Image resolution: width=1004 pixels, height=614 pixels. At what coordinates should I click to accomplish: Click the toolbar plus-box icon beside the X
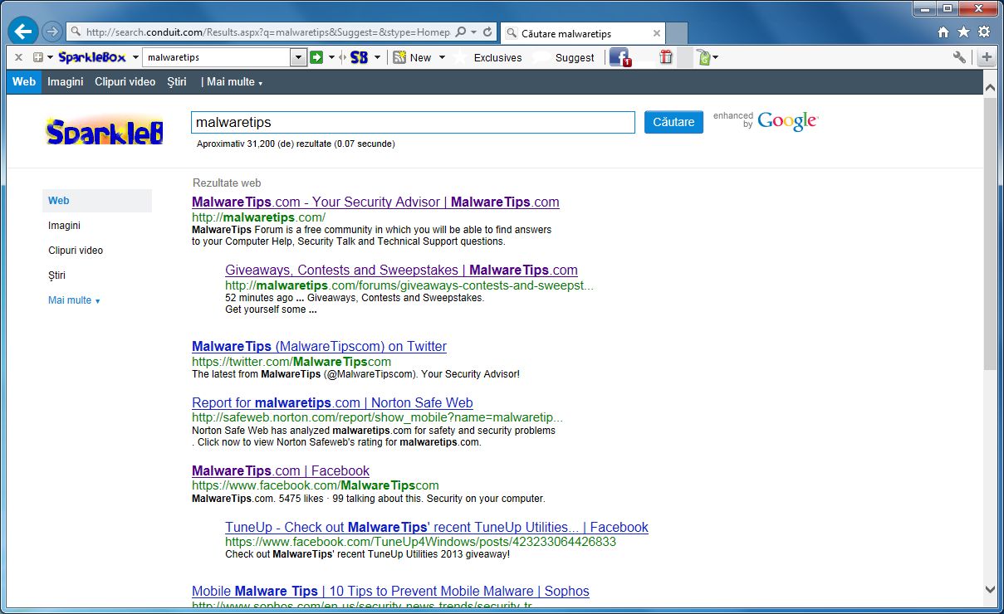(38, 57)
